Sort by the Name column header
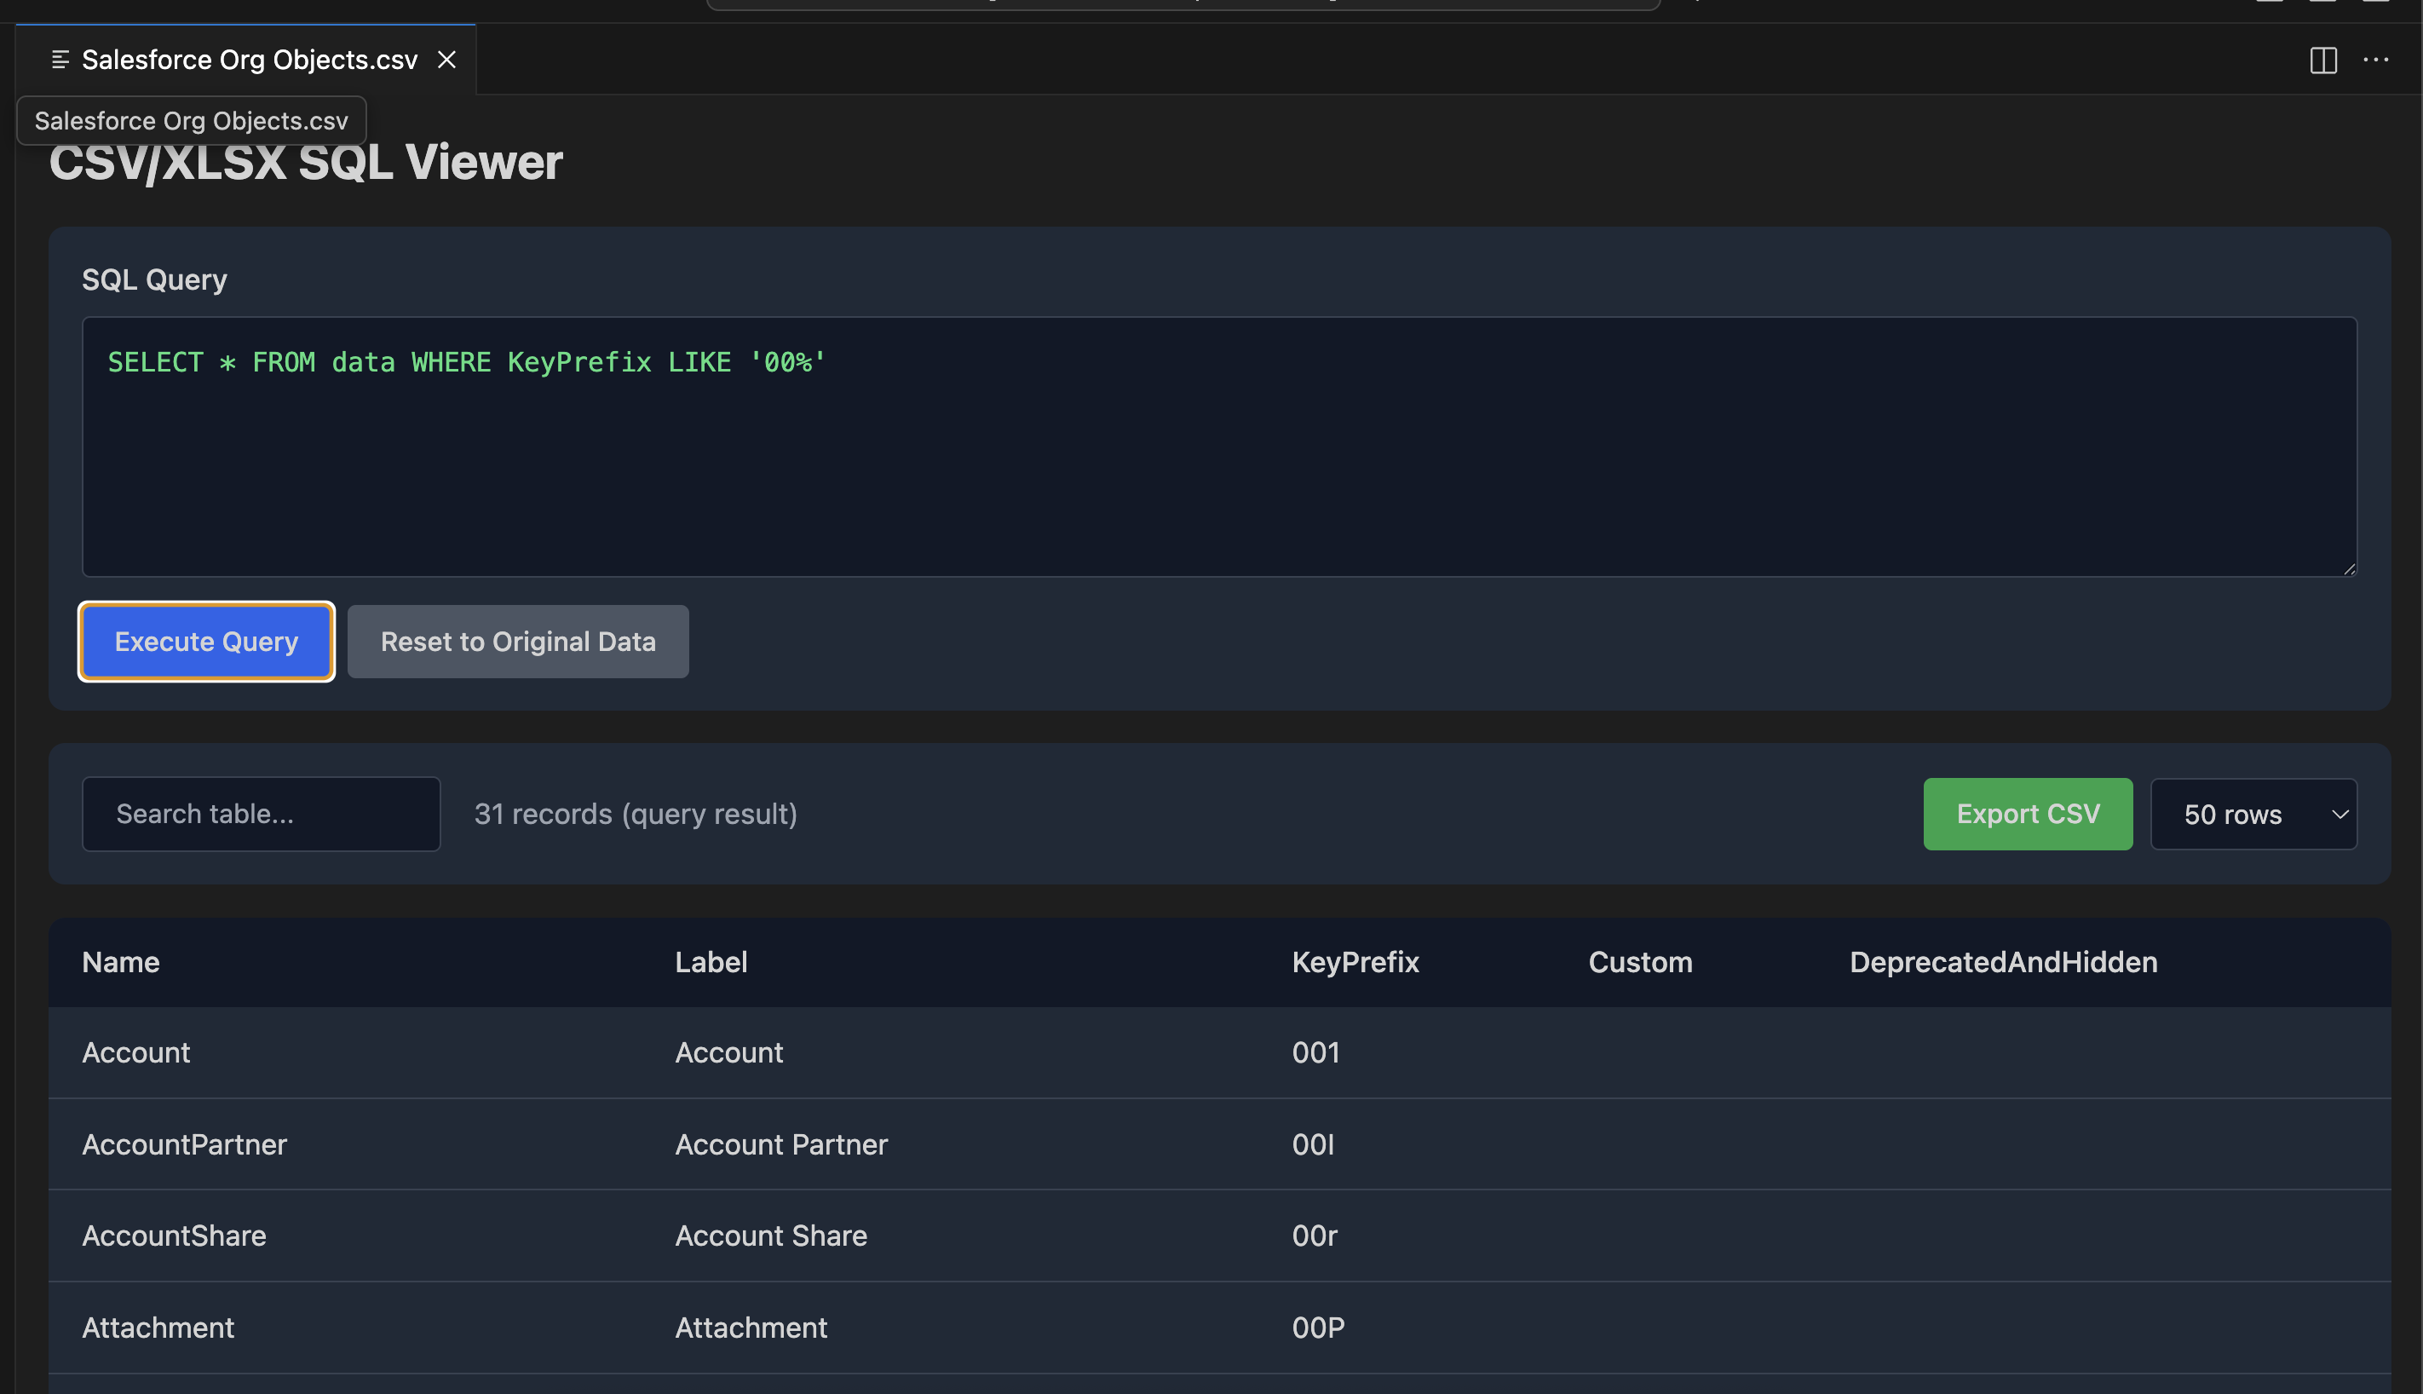 (x=121, y=962)
